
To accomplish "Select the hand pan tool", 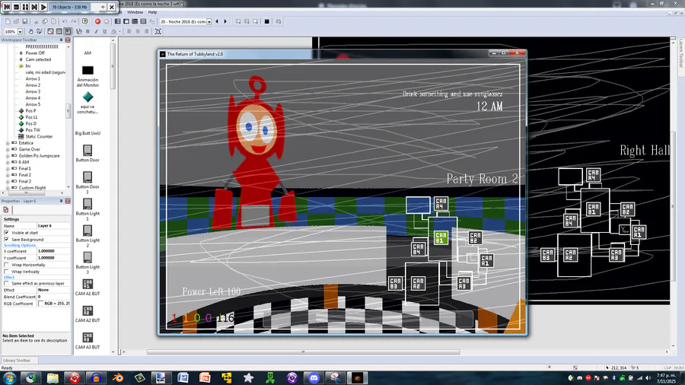I will click(x=30, y=31).
